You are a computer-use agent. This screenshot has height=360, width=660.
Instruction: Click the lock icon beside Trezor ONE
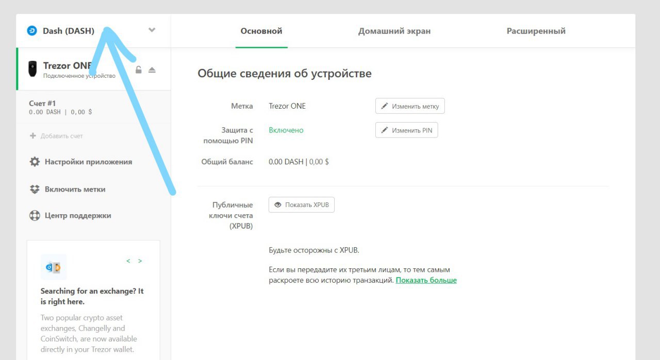138,70
